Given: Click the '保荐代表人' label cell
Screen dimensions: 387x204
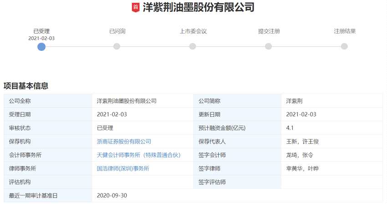Looking at the screenshot, I should pyautogui.click(x=237, y=141).
